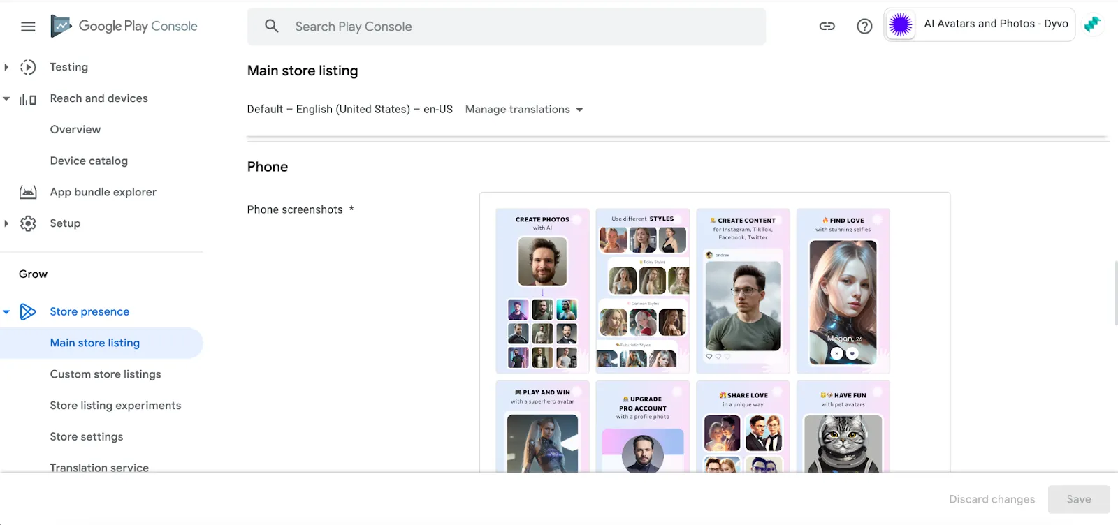Focus the Search Play Console field
The image size is (1118, 525).
click(x=506, y=27)
